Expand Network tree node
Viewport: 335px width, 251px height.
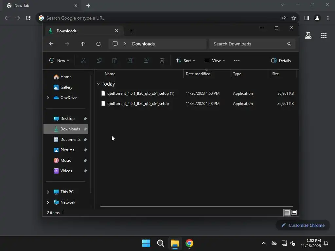(48, 202)
